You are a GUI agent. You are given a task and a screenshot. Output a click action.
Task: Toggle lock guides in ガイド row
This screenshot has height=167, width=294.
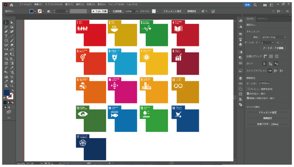click(x=270, y=64)
